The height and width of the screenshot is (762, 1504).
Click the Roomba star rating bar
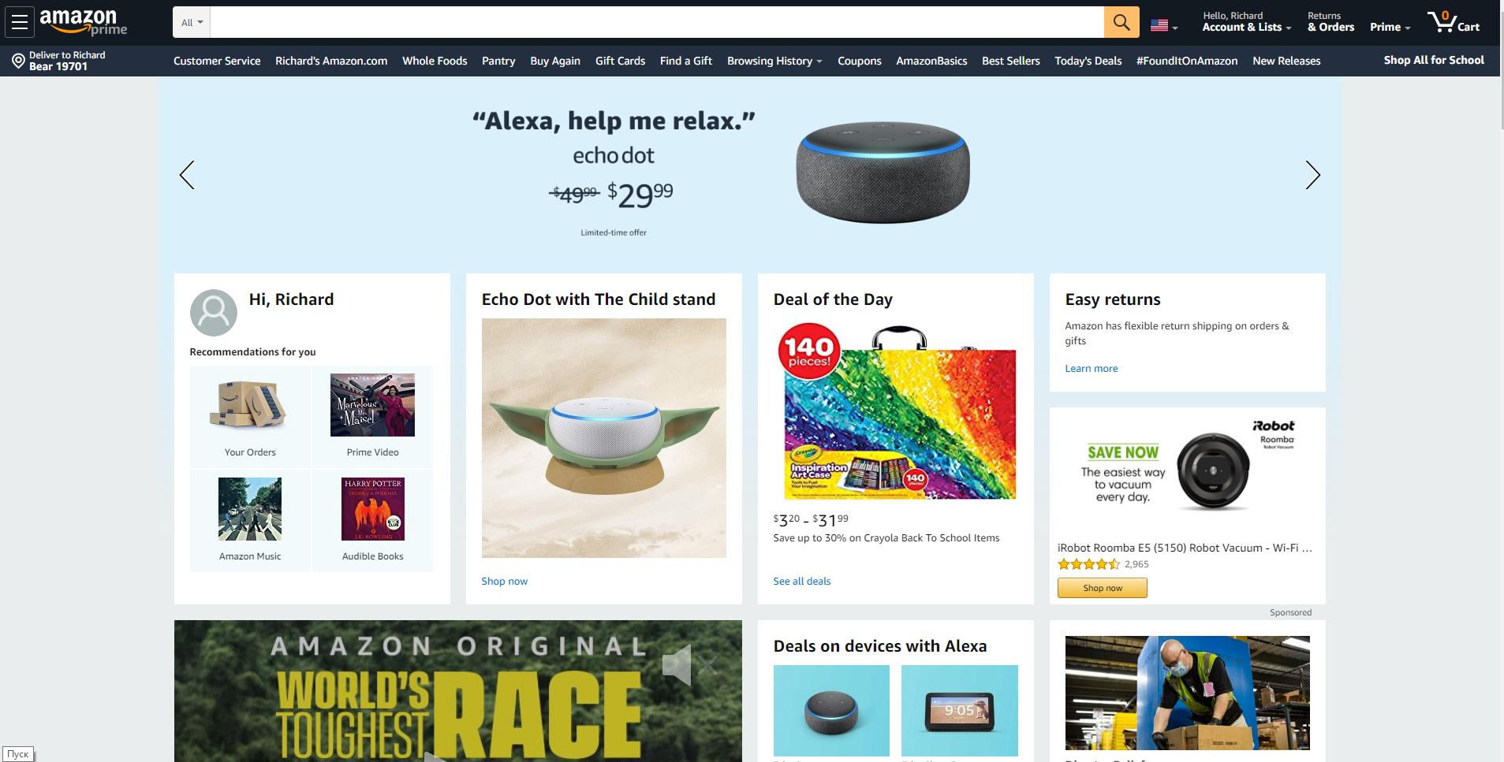1088,564
